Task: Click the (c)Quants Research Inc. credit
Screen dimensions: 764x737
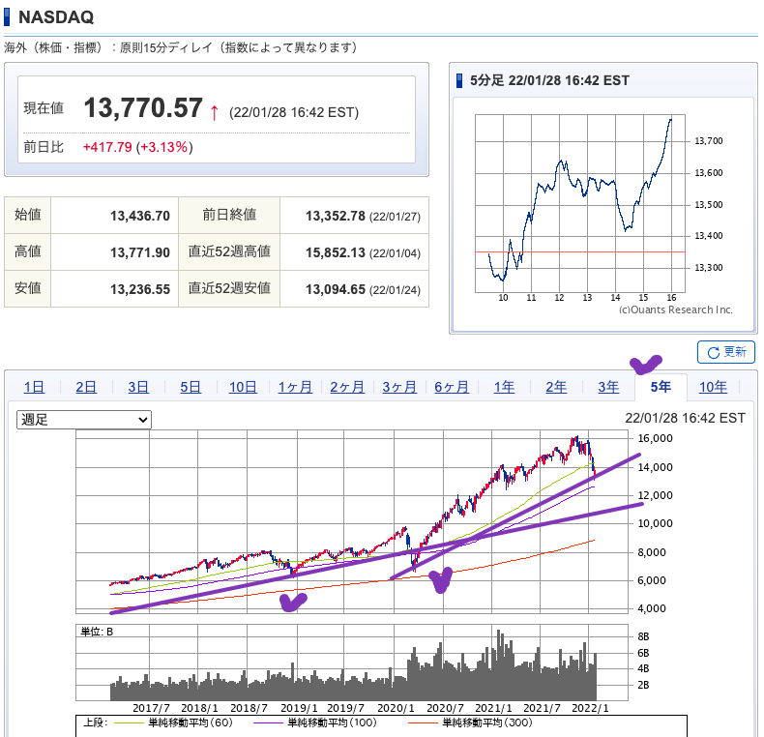Action: [675, 310]
